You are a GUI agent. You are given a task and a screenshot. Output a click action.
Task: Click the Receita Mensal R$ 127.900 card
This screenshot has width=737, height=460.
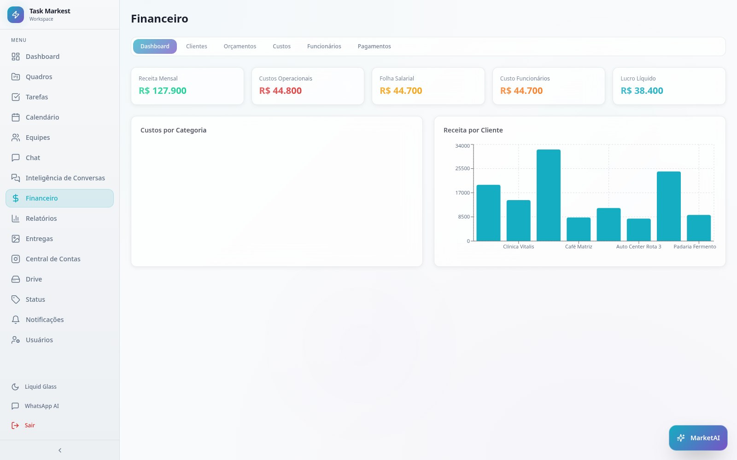(187, 86)
